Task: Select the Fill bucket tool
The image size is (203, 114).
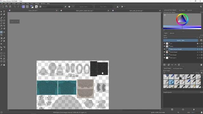Action: coord(1,44)
